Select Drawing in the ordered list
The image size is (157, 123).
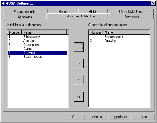click(119, 41)
